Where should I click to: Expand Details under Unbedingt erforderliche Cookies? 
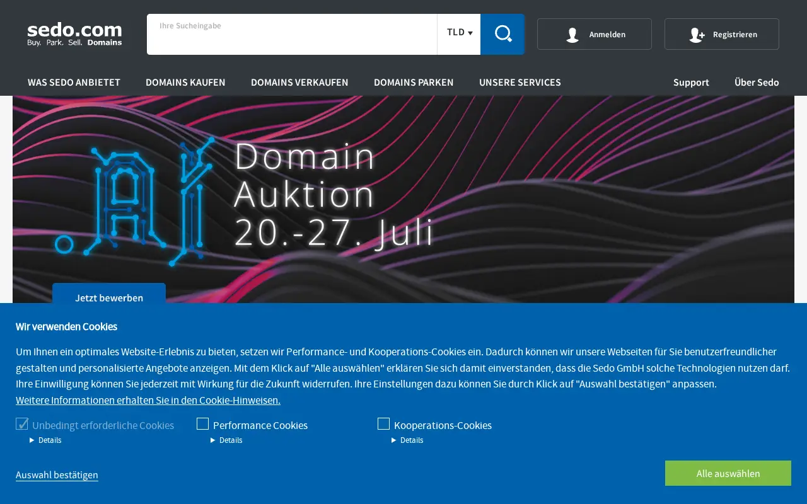pos(45,440)
